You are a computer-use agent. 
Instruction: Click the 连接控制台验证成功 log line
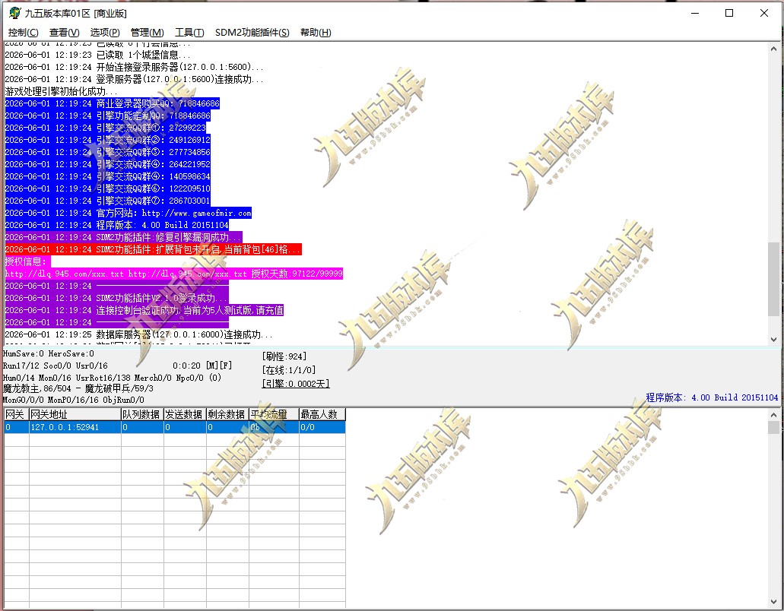pos(144,310)
